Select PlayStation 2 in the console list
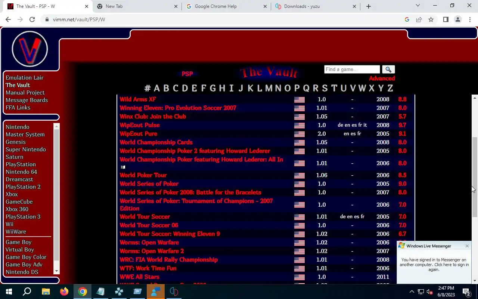The image size is (478, 299). tap(23, 187)
